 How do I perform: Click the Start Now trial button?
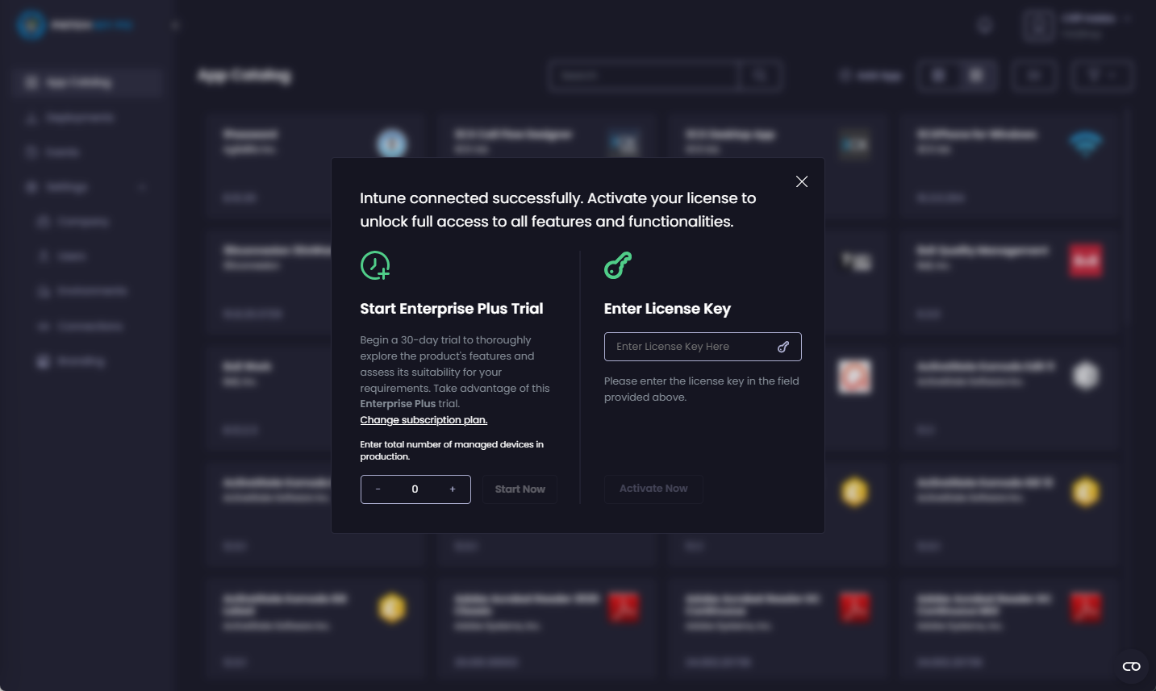tap(520, 489)
